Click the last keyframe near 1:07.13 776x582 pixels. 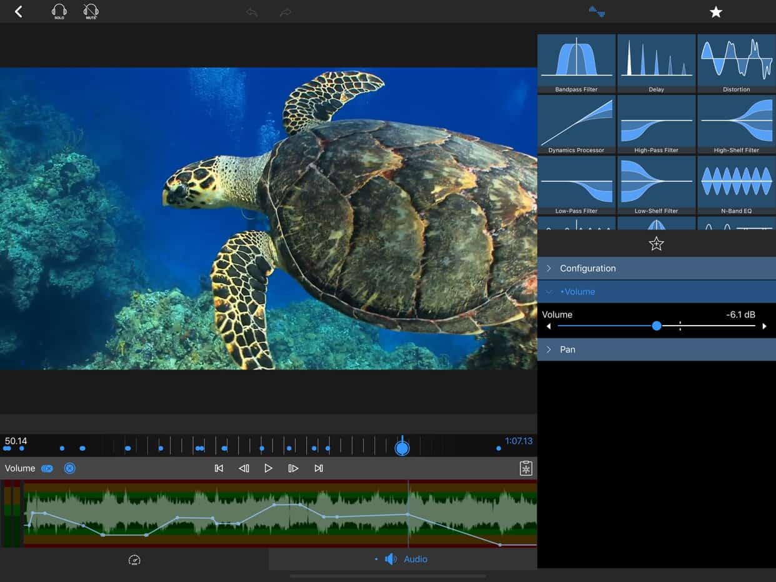(499, 448)
